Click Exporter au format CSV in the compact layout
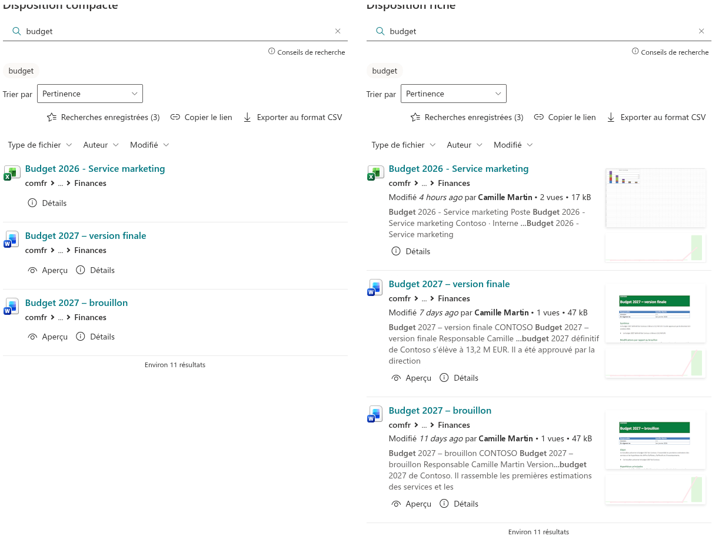The image size is (712, 539). [292, 117]
